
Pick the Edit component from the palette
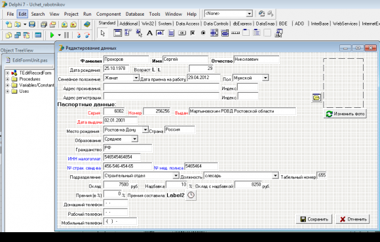(x=161, y=33)
